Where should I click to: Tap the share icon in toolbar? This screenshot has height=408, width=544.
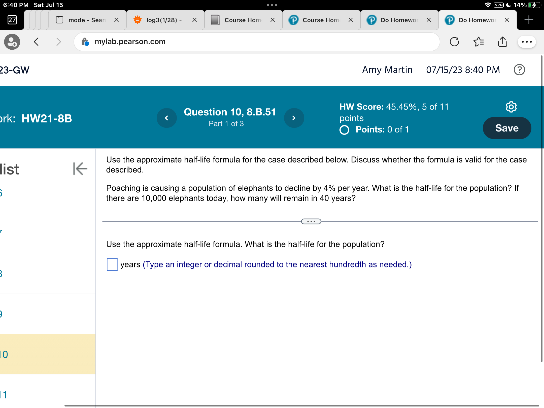(x=502, y=42)
